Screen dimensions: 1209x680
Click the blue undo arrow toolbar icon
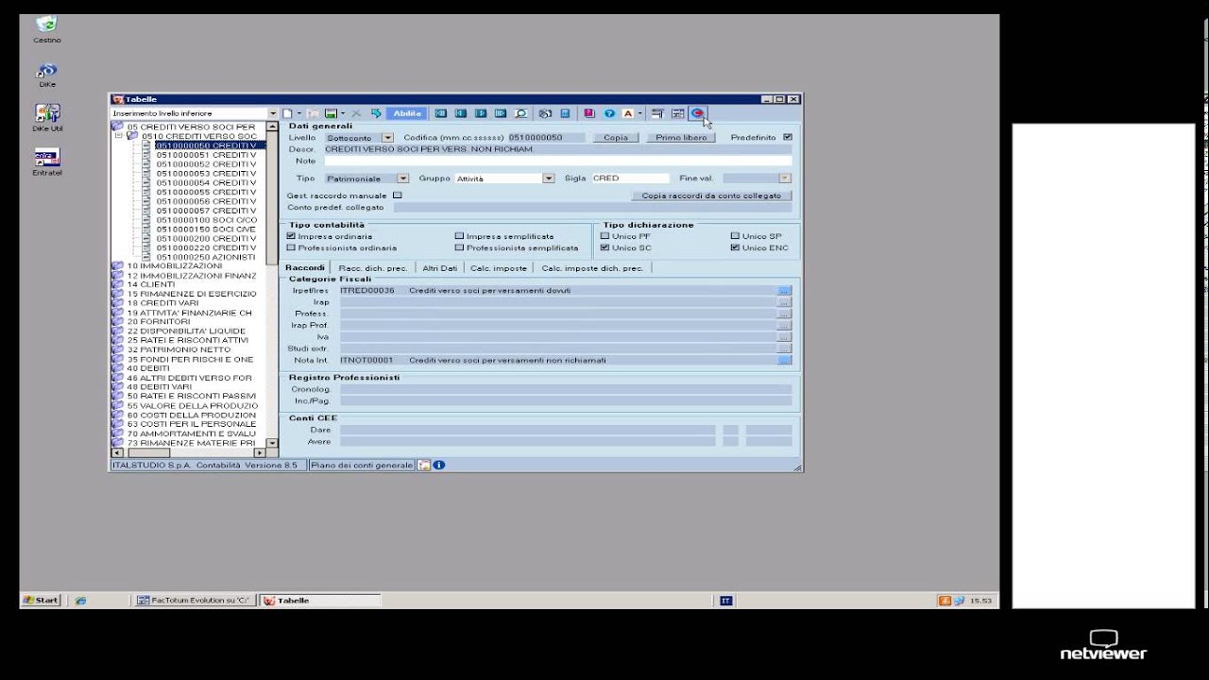(x=376, y=113)
